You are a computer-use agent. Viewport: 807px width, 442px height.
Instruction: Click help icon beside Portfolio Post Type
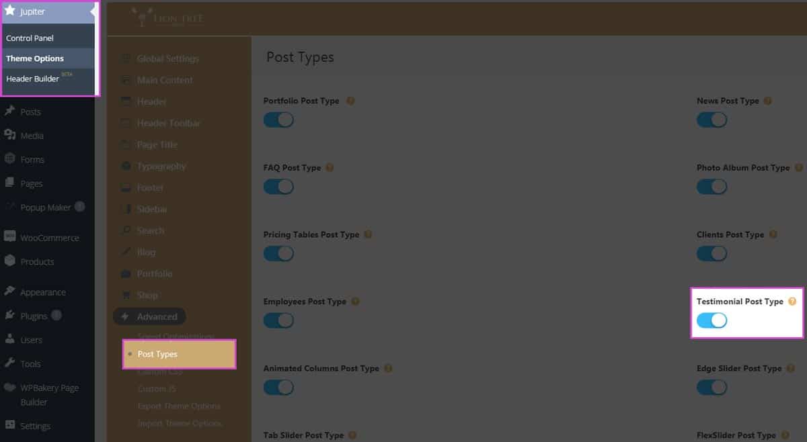coord(350,101)
